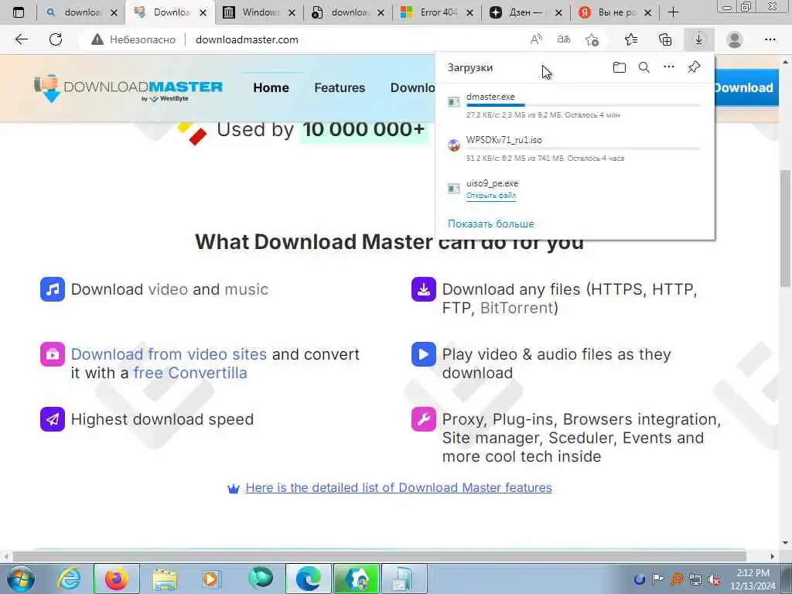
Task: Open the translate page icon
Action: [564, 39]
